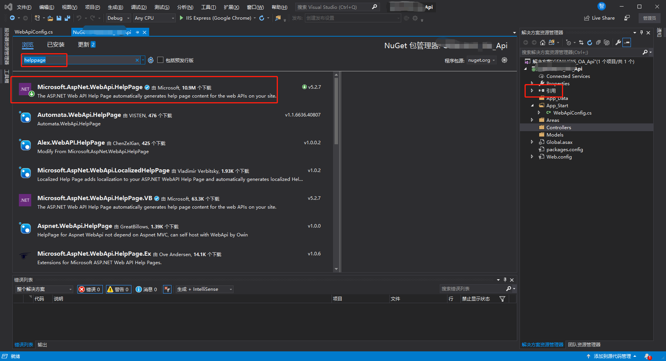Image resolution: width=666 pixels, height=361 pixels.
Task: Expand the Web.config node
Action: (x=532, y=157)
